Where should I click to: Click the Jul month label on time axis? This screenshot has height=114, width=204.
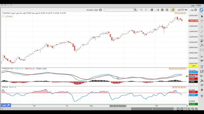[67, 106]
